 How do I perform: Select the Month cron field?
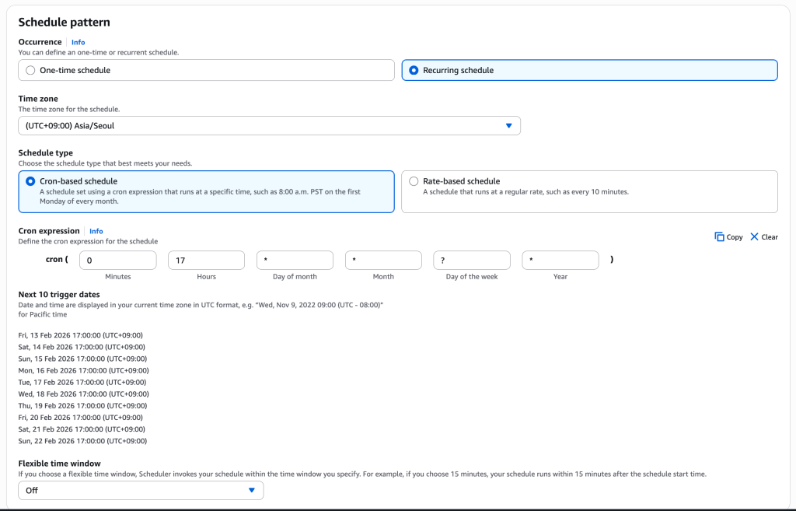coord(383,261)
